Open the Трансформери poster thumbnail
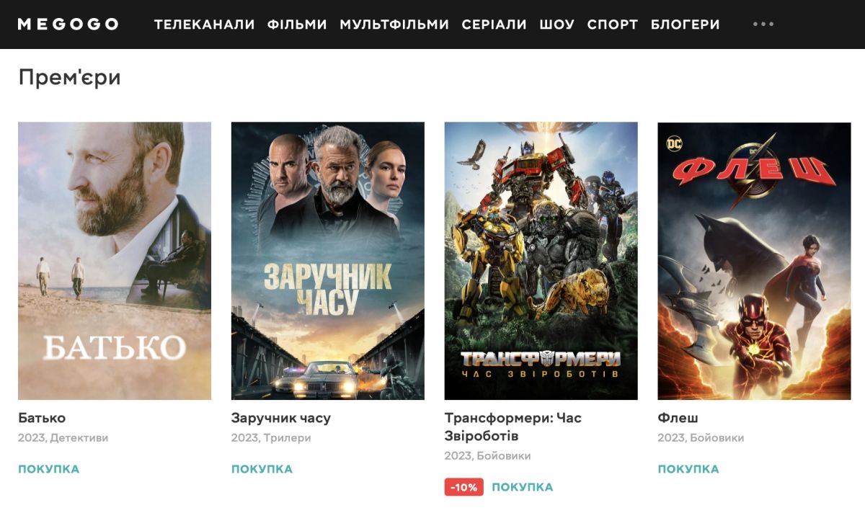This screenshot has height=526, width=865. pos(541,261)
